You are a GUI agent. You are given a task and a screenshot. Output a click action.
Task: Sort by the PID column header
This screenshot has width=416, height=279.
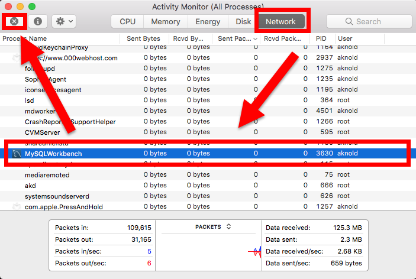[320, 38]
